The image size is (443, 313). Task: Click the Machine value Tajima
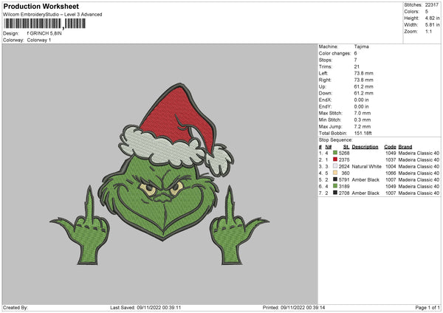[x=361, y=47]
